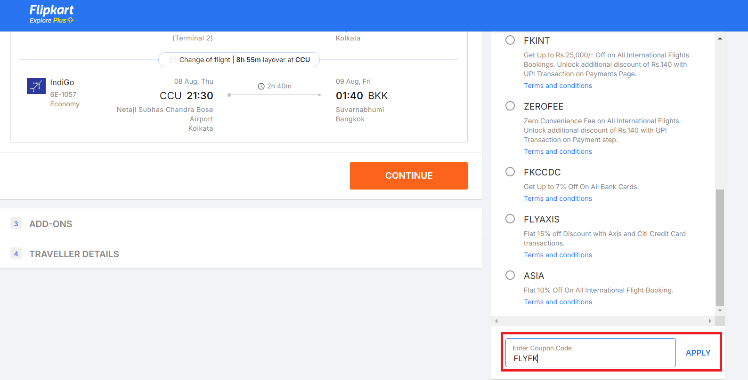Expand the TRAVELLER DETAILS section
Screen dimensions: 748x380
74,253
